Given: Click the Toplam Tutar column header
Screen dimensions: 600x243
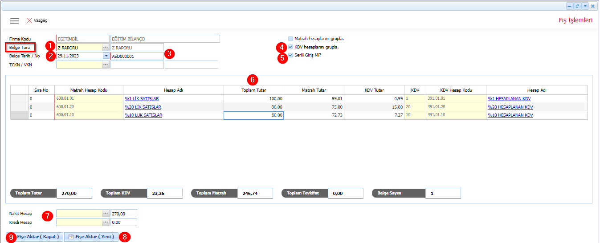Looking at the screenshot, I should coord(253,90).
